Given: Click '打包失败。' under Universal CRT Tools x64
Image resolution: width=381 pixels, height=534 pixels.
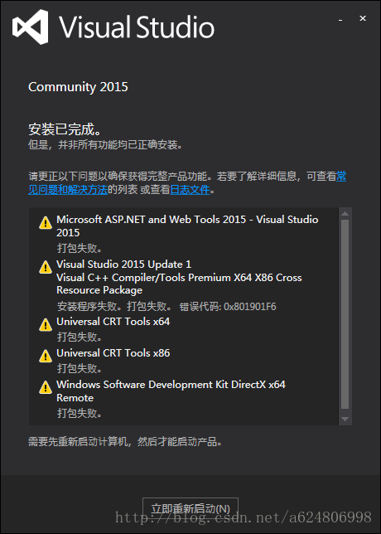Looking at the screenshot, I should coord(80,337).
